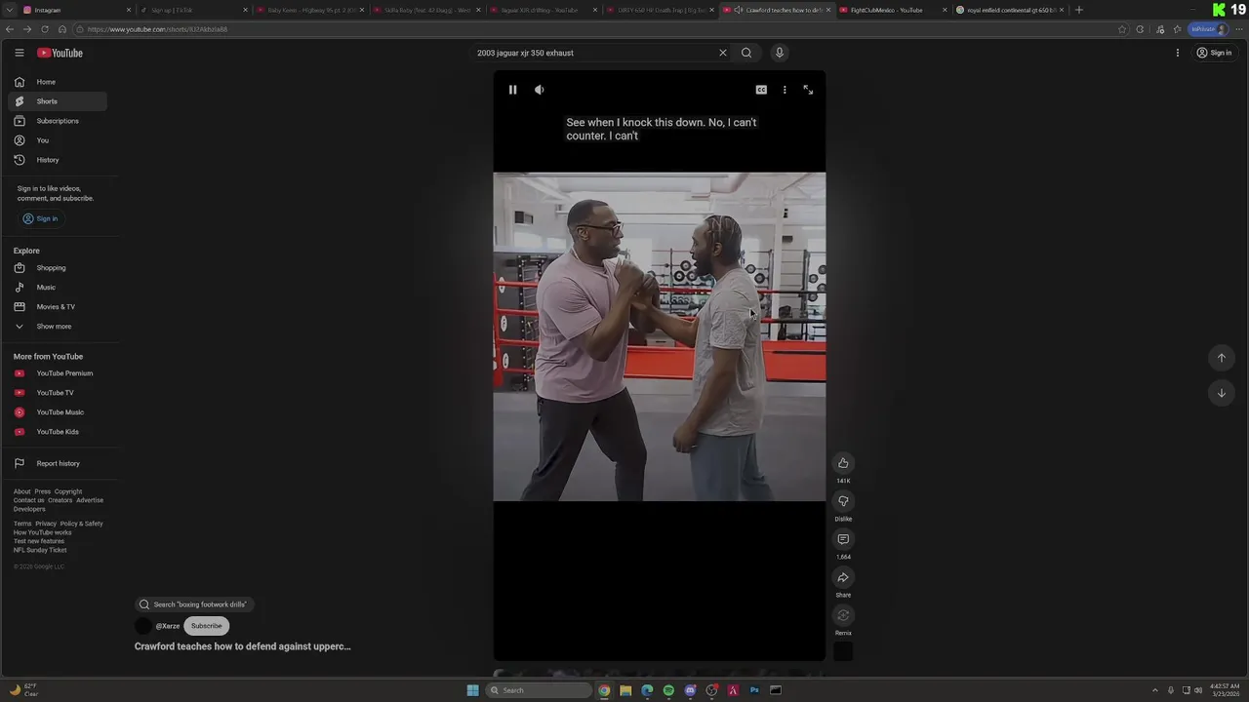Bookmark this page with the star
The width and height of the screenshot is (1249, 702).
point(1122,29)
